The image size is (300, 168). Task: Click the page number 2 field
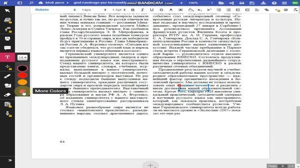282,166
